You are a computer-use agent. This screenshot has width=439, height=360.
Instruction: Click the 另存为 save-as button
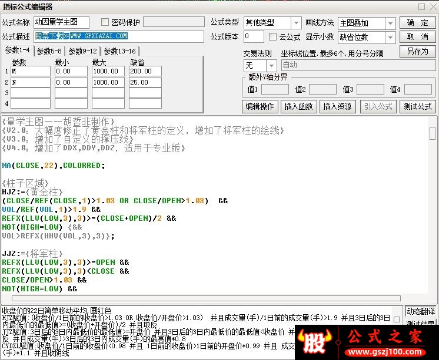coord(417,51)
